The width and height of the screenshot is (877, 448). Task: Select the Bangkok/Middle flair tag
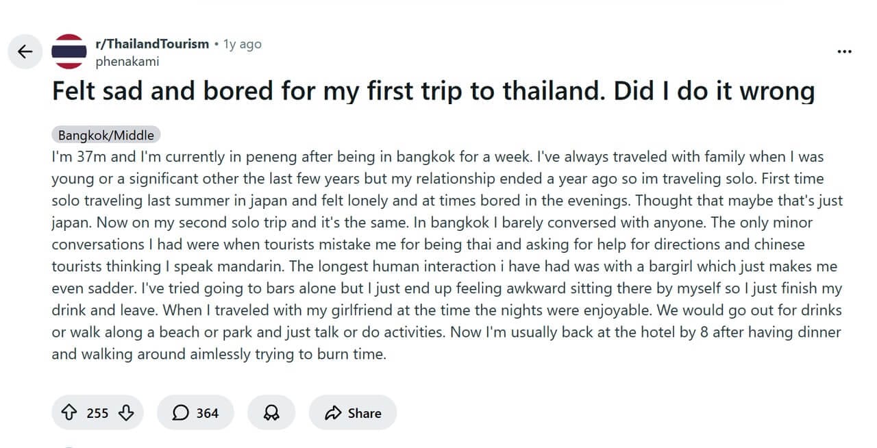click(106, 135)
